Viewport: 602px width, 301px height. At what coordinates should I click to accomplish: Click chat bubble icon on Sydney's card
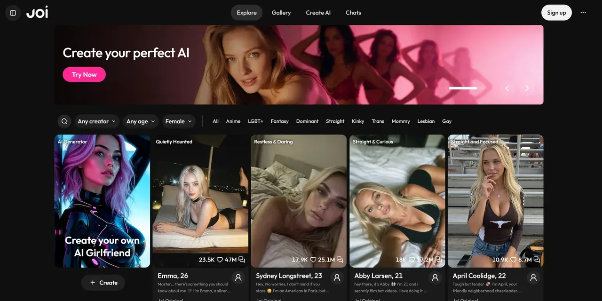(340, 260)
